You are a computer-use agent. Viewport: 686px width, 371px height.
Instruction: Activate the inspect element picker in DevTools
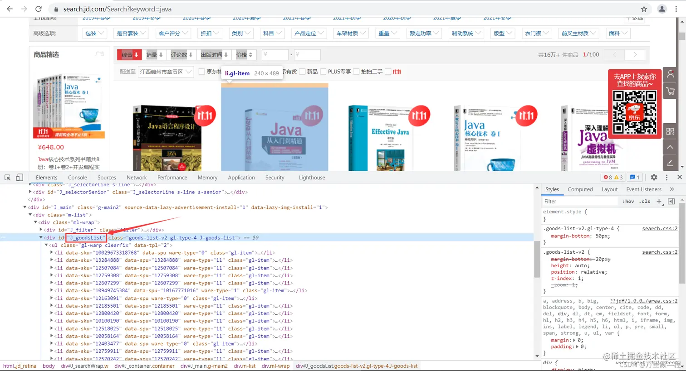tap(8, 178)
